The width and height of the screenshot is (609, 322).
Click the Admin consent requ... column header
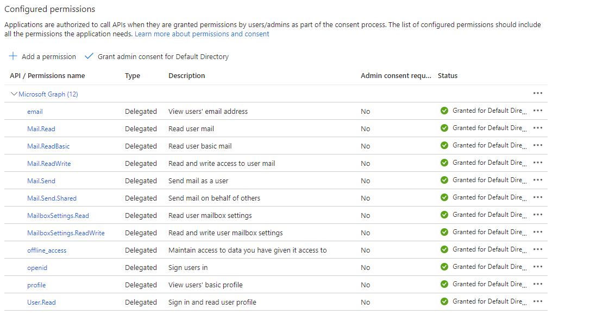click(396, 75)
